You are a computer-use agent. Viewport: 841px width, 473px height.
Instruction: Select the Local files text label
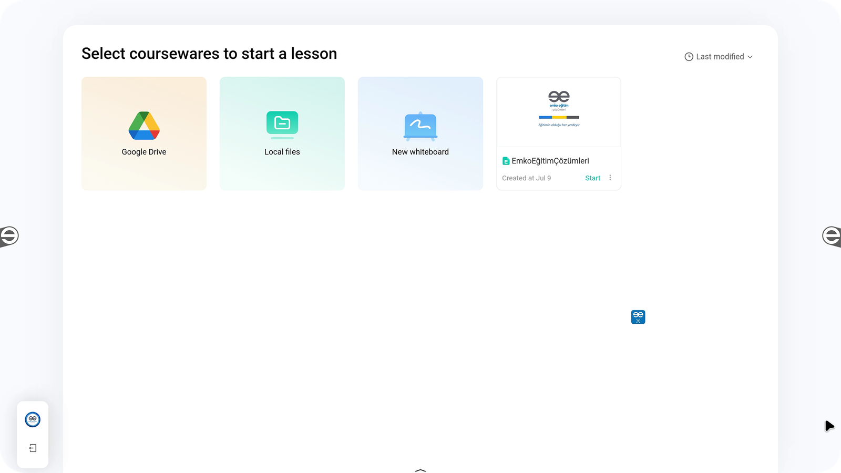(x=282, y=152)
